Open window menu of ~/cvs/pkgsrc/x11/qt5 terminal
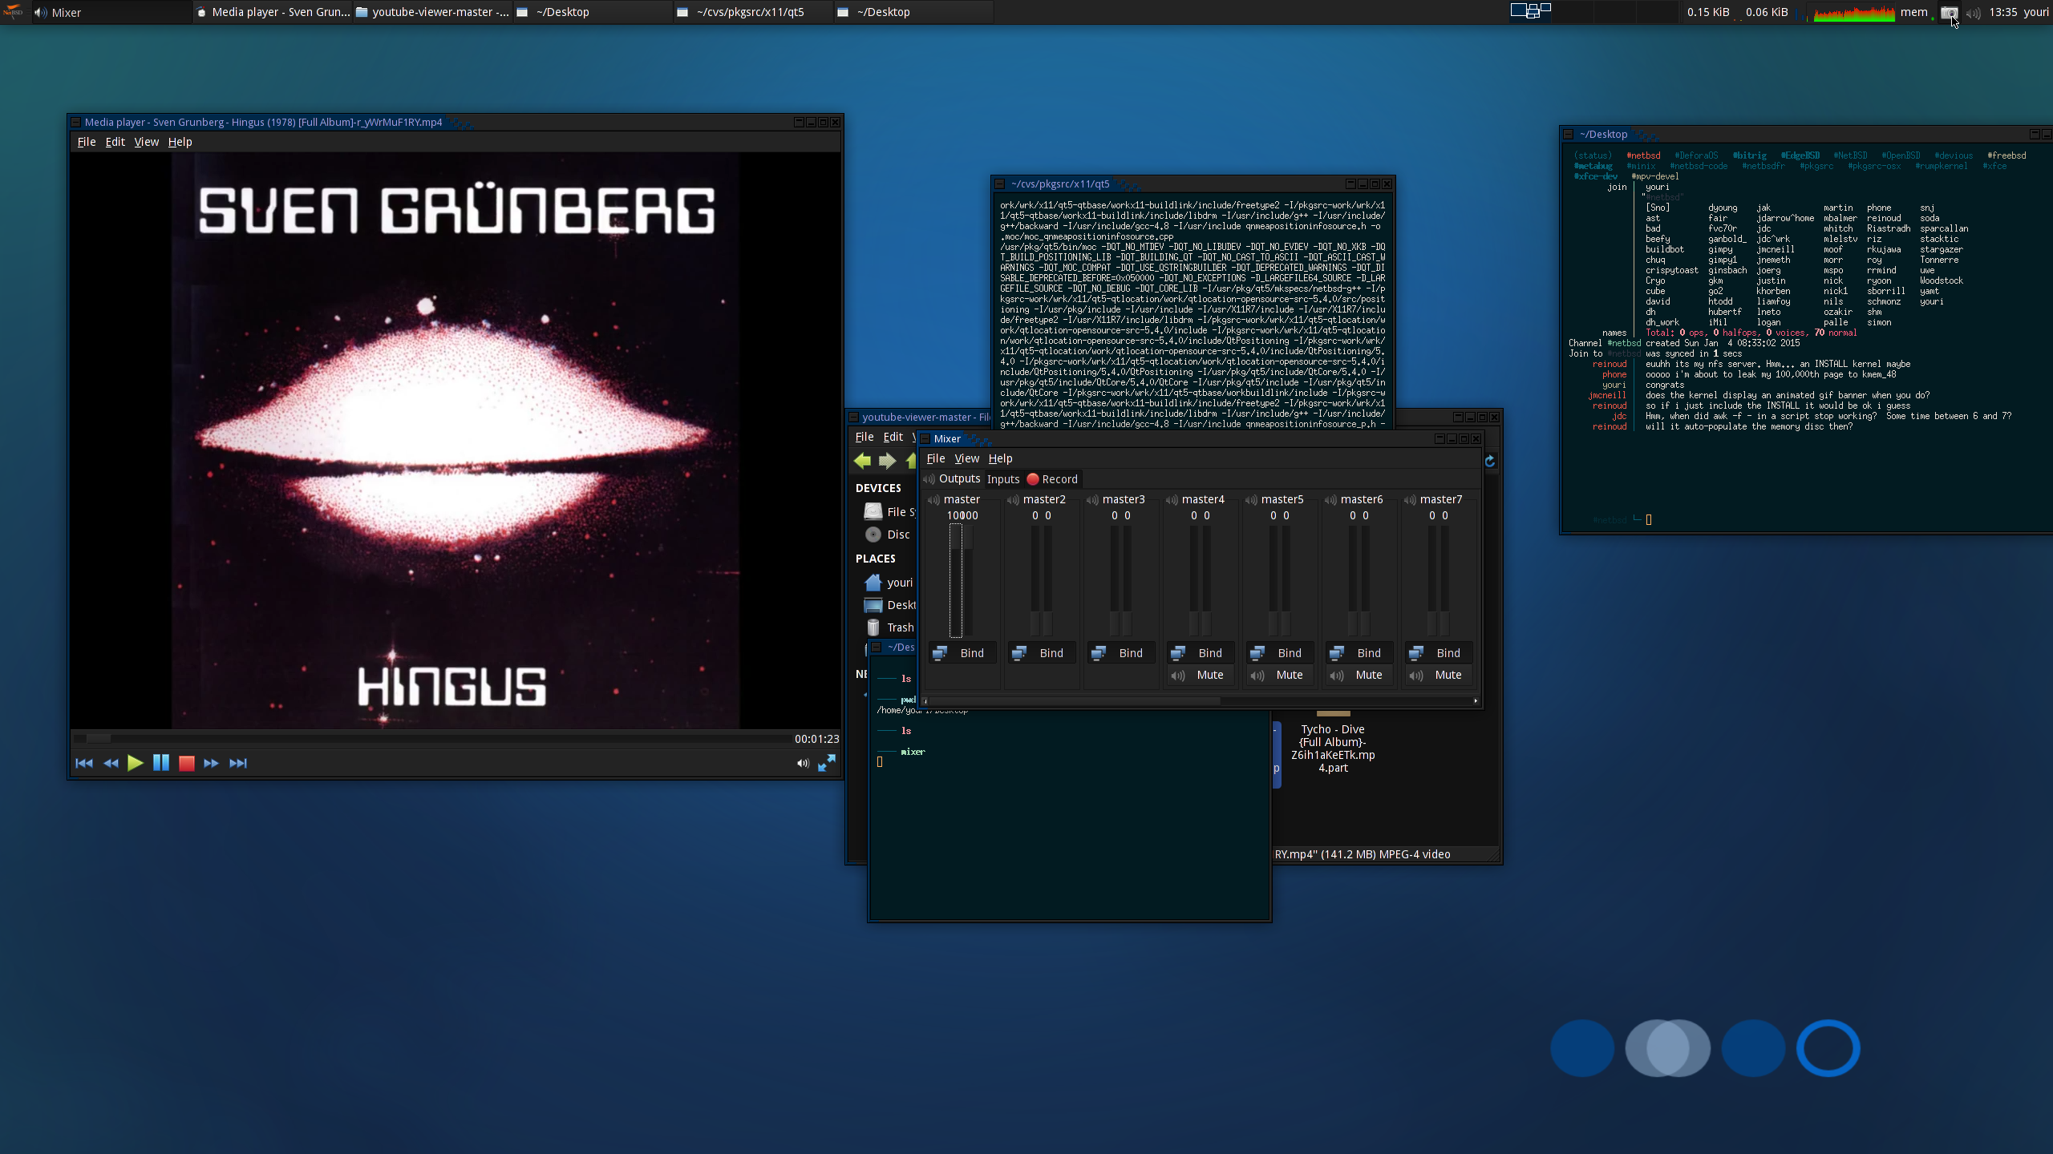 [1000, 184]
